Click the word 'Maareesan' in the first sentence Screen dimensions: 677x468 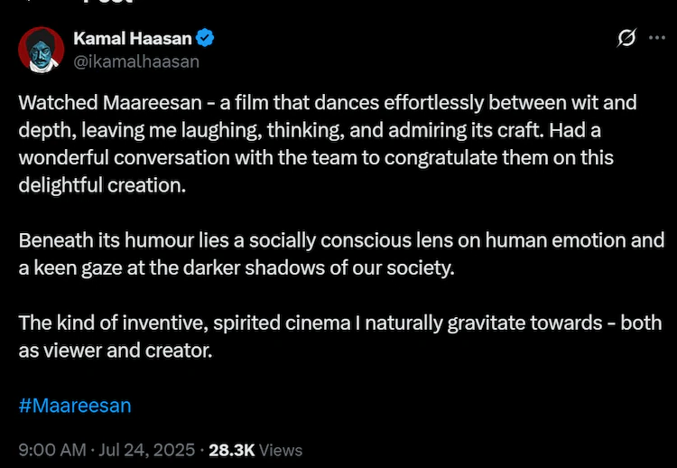pyautogui.click(x=153, y=103)
